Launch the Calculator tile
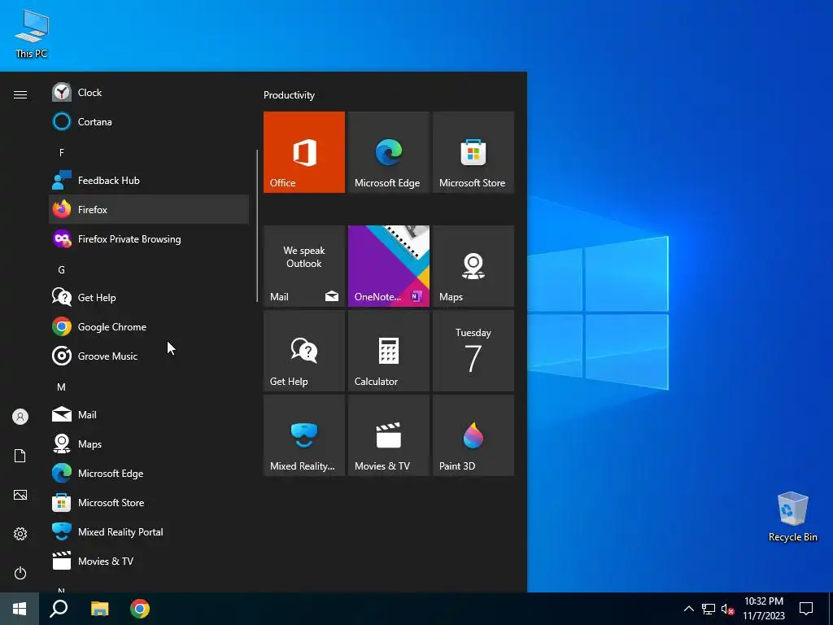The height and width of the screenshot is (625, 833). click(388, 351)
